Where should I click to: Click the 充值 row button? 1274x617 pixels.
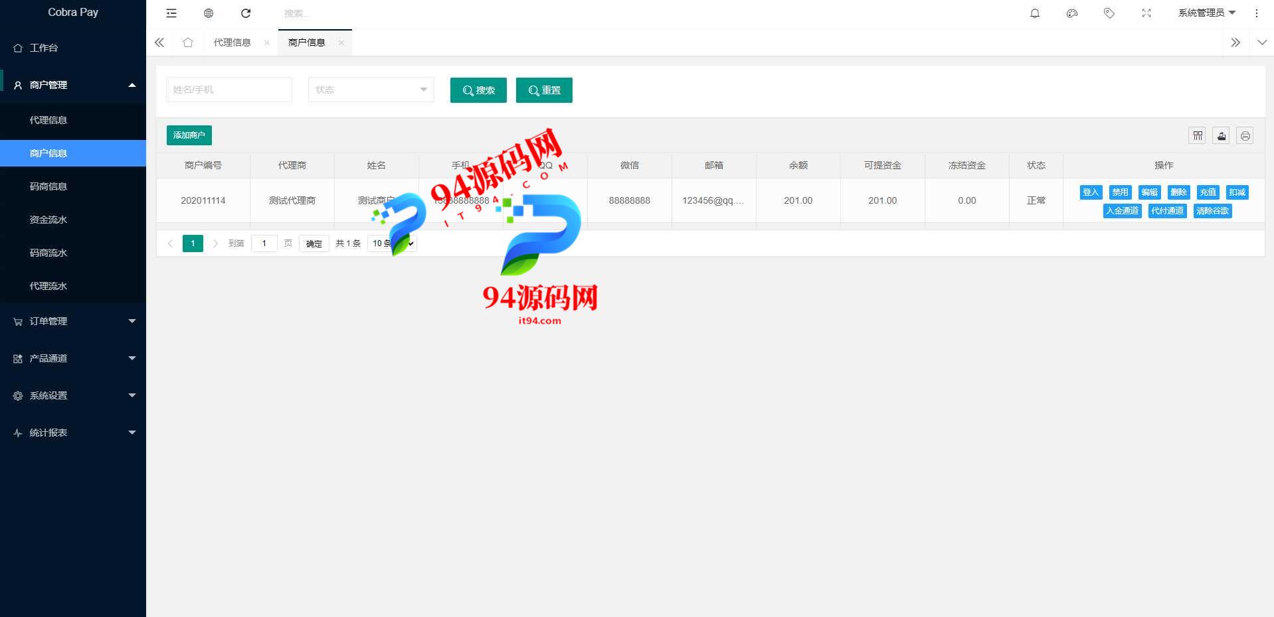point(1208,192)
